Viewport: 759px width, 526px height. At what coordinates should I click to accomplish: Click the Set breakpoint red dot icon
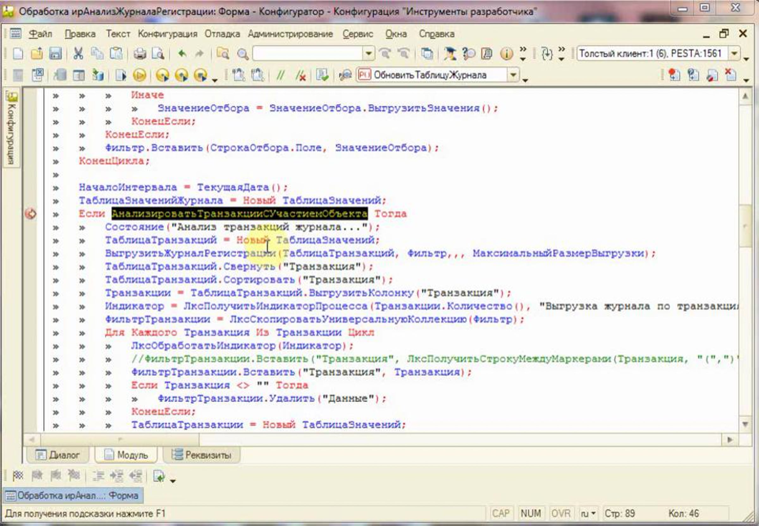(674, 75)
